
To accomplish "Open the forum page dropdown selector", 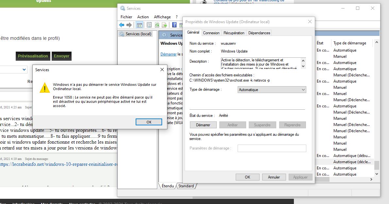I will 13,70.
